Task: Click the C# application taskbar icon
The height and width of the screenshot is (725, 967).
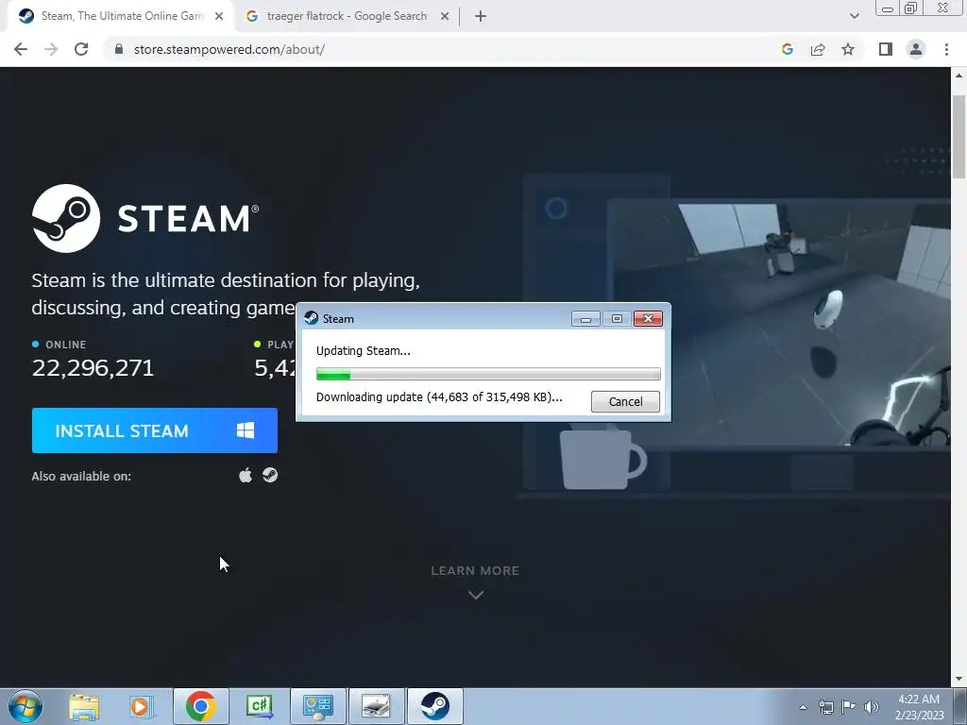Action: click(260, 706)
